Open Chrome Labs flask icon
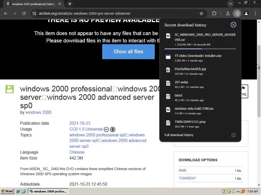Screen dimensions: 261x195 [228, 13]
